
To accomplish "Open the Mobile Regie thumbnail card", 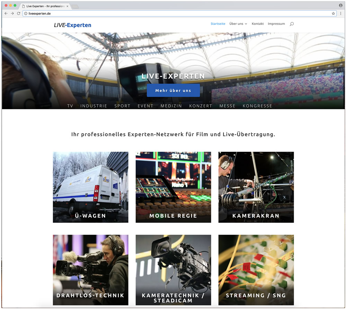I will click(x=173, y=187).
